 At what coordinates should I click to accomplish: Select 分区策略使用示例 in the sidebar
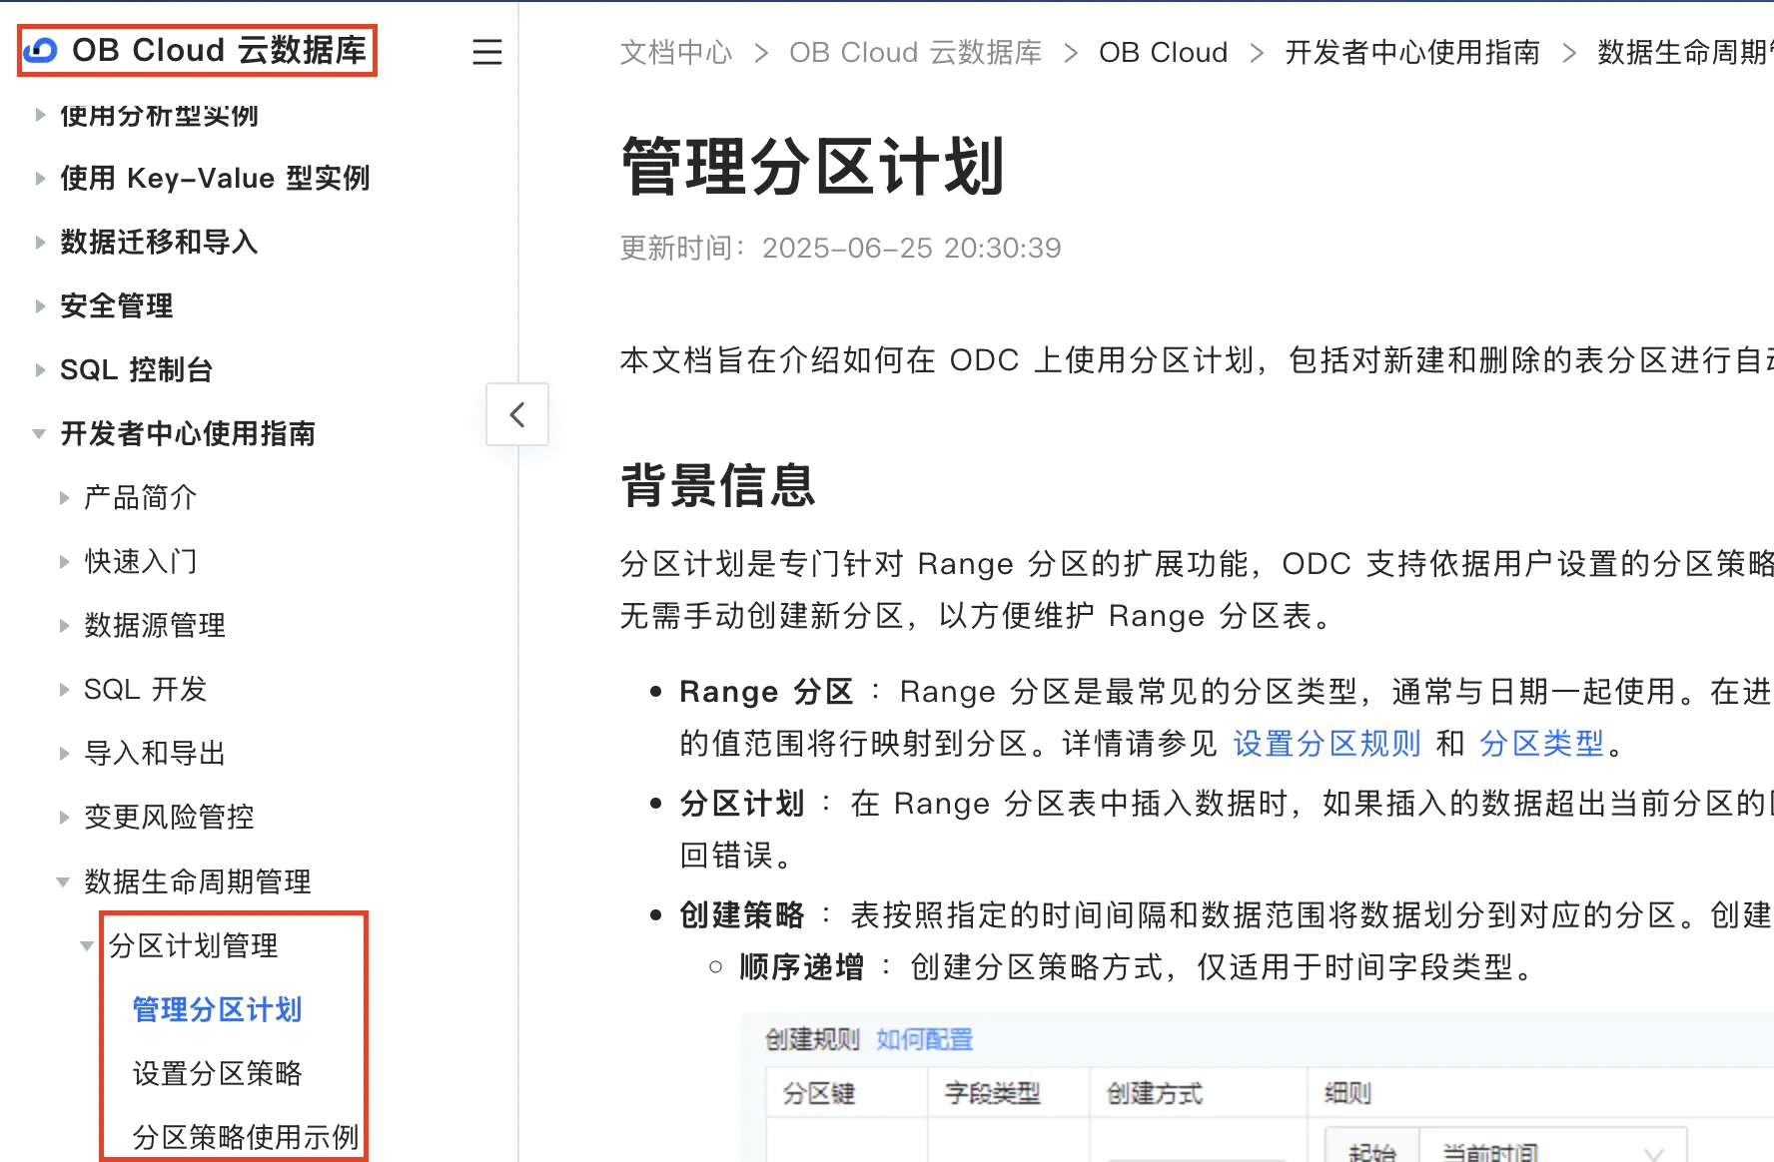pyautogui.click(x=245, y=1137)
